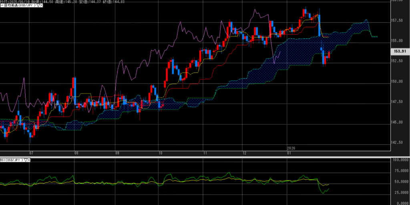Click the 07 month marker on time axis

(31, 153)
